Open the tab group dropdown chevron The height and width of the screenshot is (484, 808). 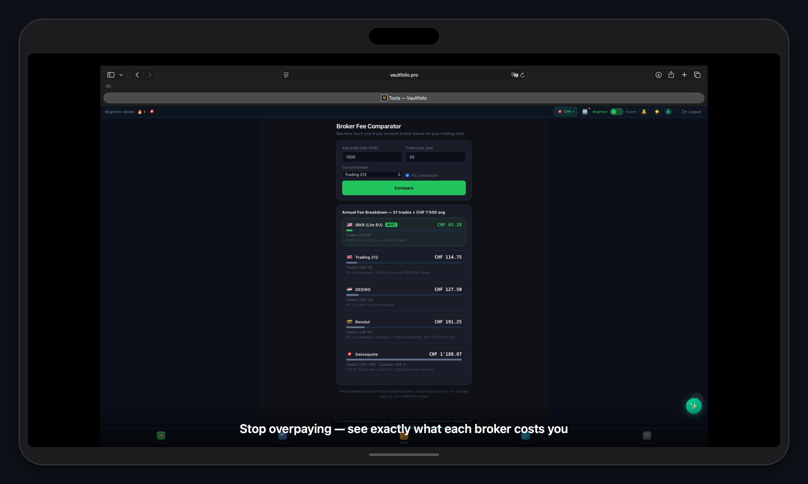121,75
